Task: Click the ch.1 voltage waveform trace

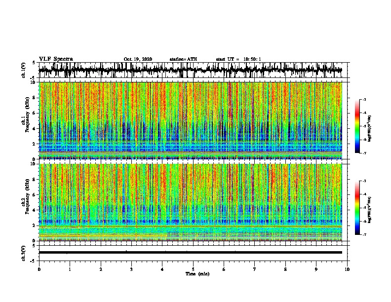Action: [190, 70]
